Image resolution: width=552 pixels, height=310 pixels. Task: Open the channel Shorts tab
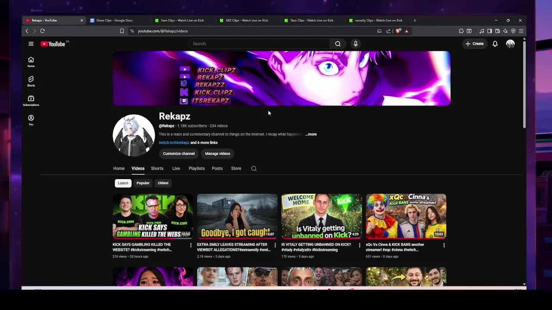[157, 168]
